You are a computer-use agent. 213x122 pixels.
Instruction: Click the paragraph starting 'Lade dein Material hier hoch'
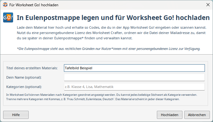[x=112, y=33]
